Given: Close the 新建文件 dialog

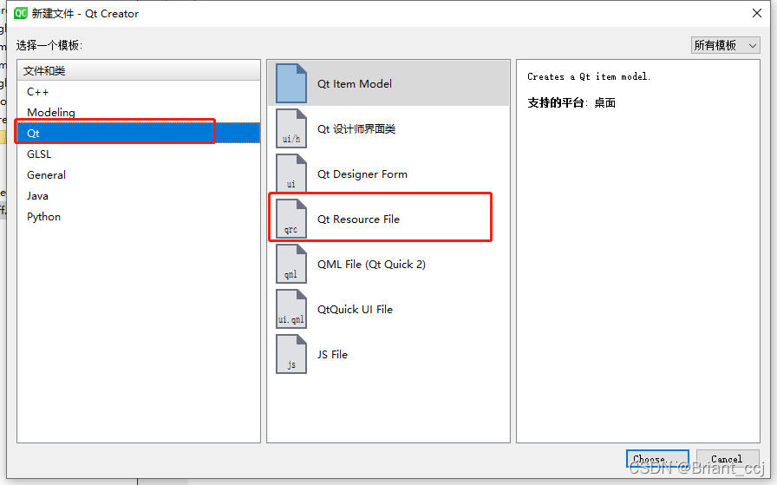Looking at the screenshot, I should click(x=757, y=13).
